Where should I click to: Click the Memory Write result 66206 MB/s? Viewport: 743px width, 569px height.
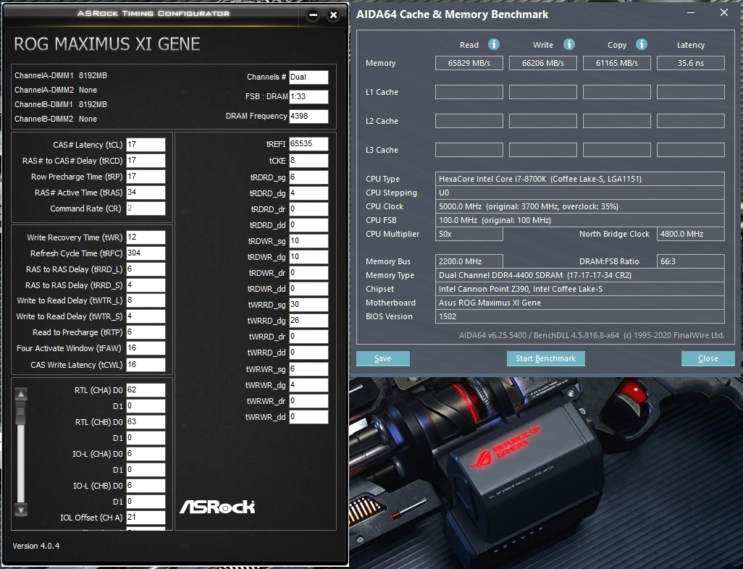click(x=543, y=63)
